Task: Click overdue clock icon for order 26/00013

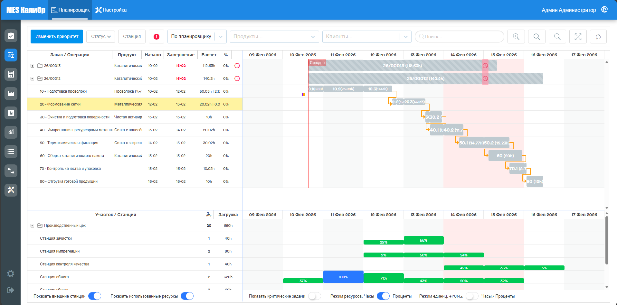Action: [237, 66]
